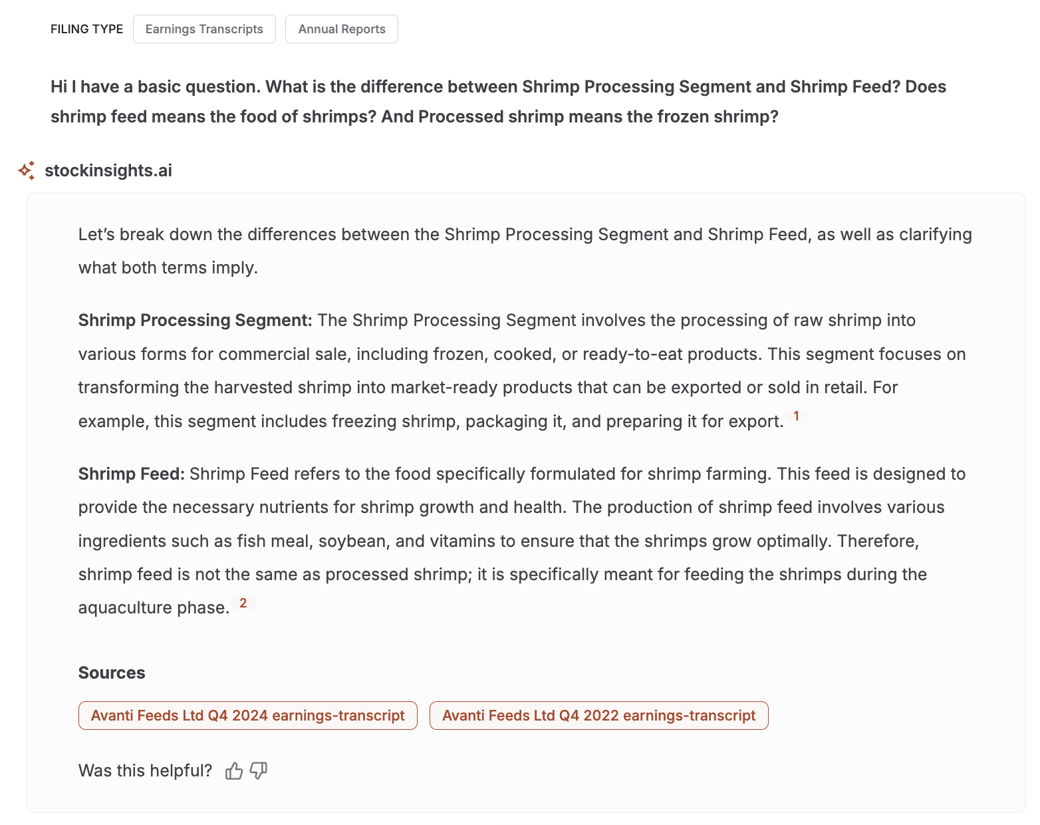1040x825 pixels.
Task: Click the FILING TYPE label
Action: point(87,29)
